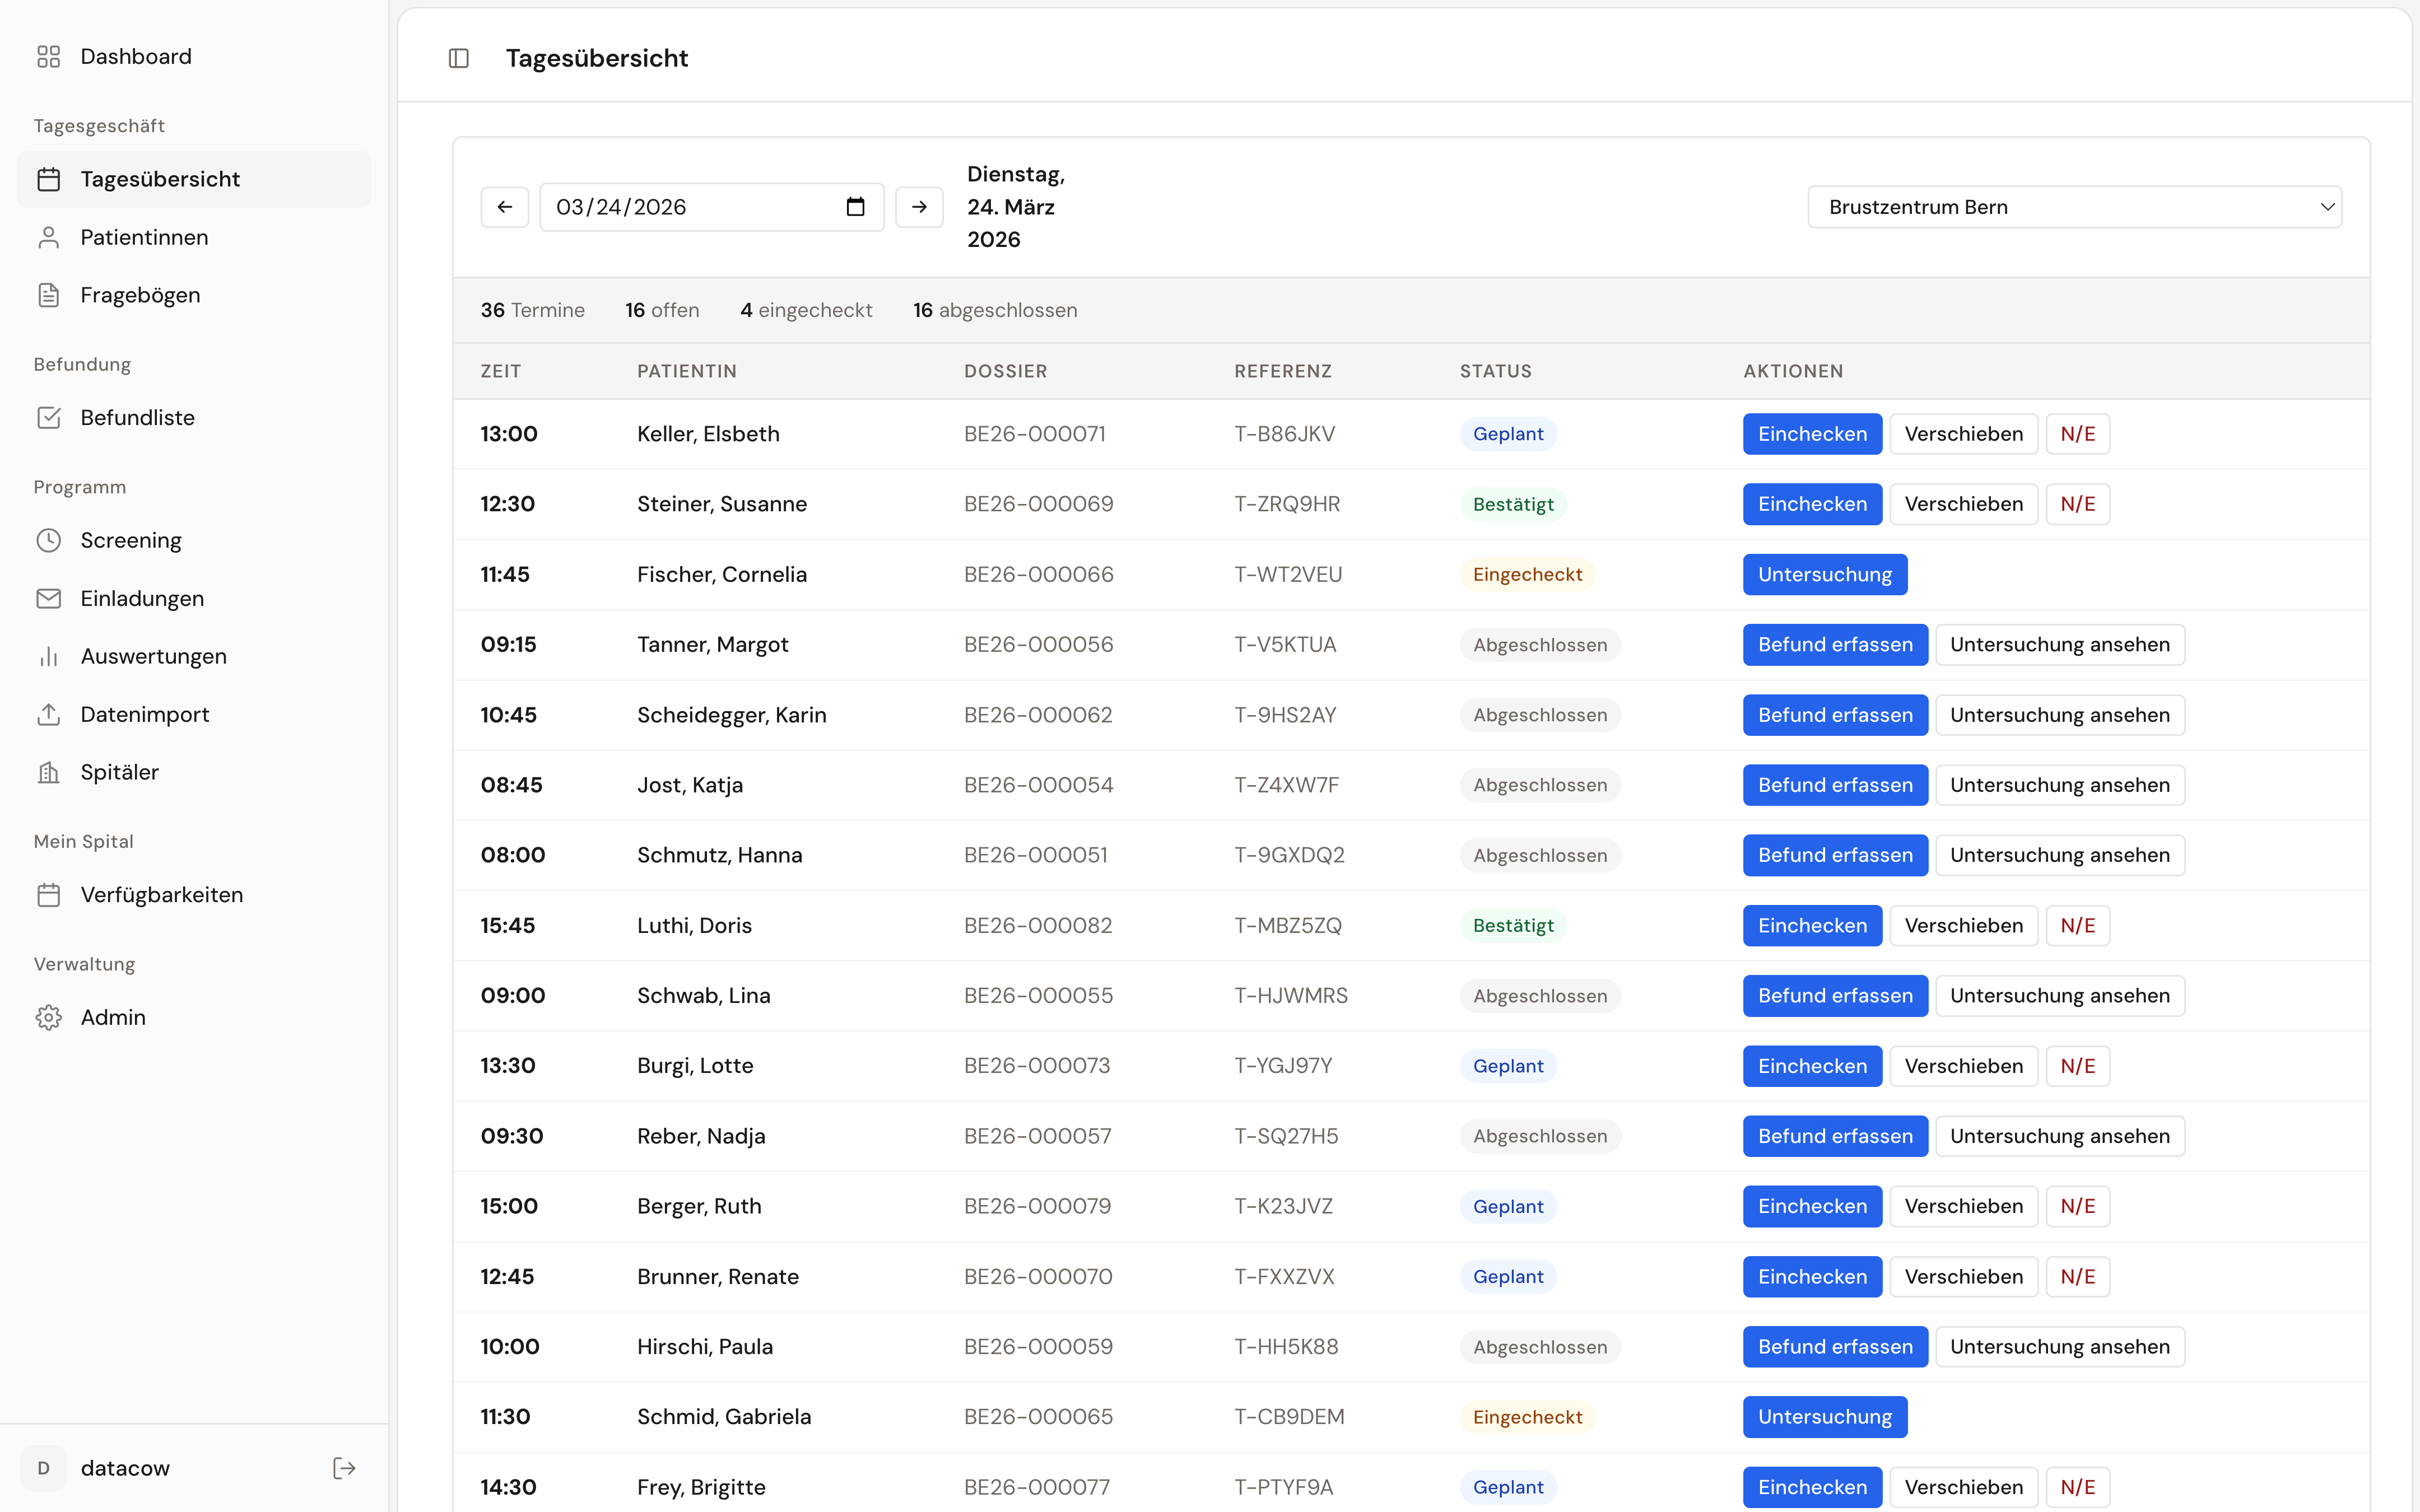Image resolution: width=2420 pixels, height=1512 pixels.
Task: Click Einchecken for Keller, Elsbeth
Action: (1812, 434)
